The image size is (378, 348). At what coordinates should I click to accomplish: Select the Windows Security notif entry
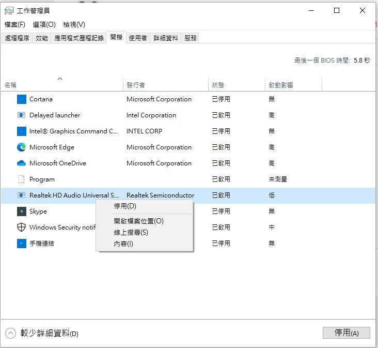point(62,228)
